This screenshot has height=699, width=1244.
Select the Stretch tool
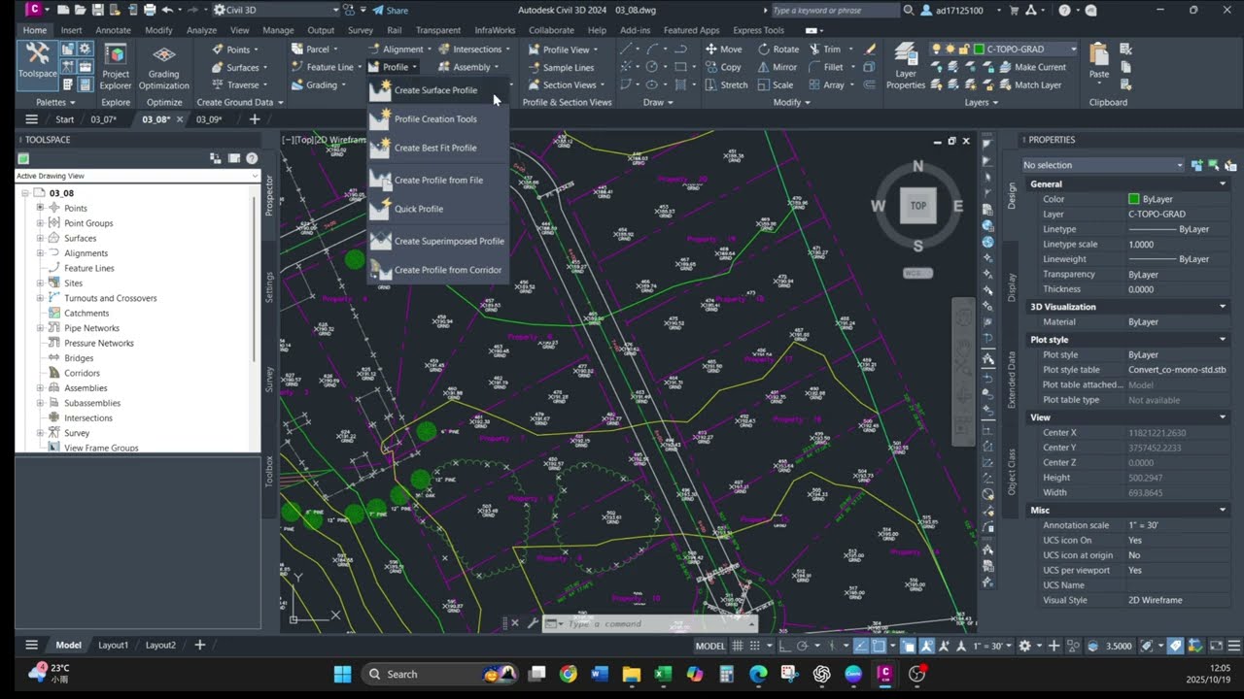pos(726,84)
